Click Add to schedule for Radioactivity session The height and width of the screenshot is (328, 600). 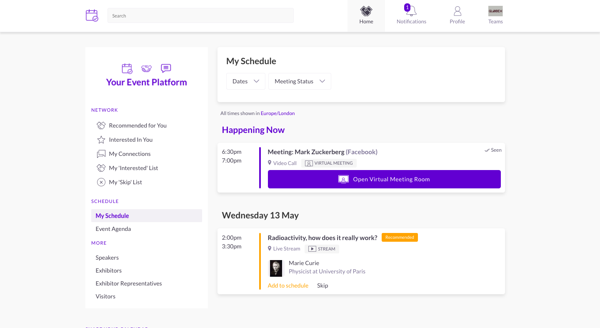288,285
